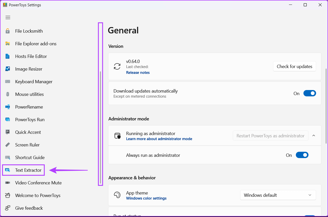This screenshot has width=328, height=217.
Task: Click the palette icon beside App theme
Action: point(117,195)
